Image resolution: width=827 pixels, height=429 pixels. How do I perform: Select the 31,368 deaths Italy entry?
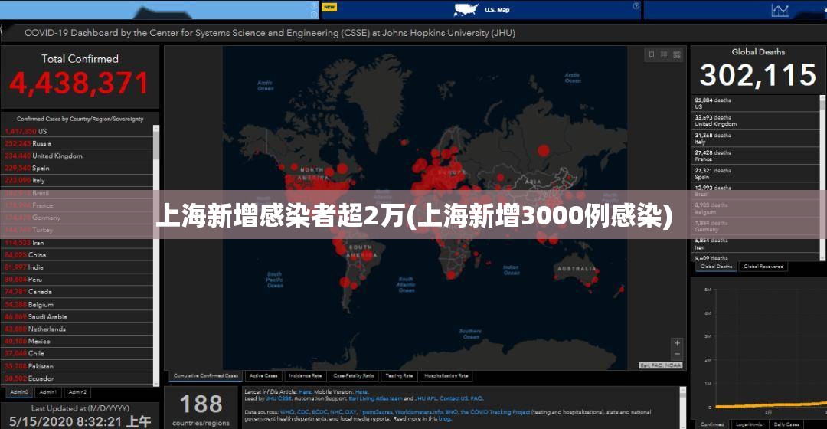point(755,138)
